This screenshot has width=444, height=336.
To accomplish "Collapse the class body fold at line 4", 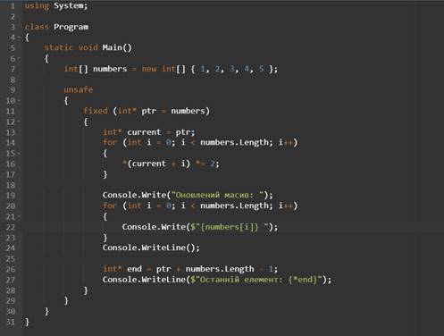I will [x=19, y=38].
